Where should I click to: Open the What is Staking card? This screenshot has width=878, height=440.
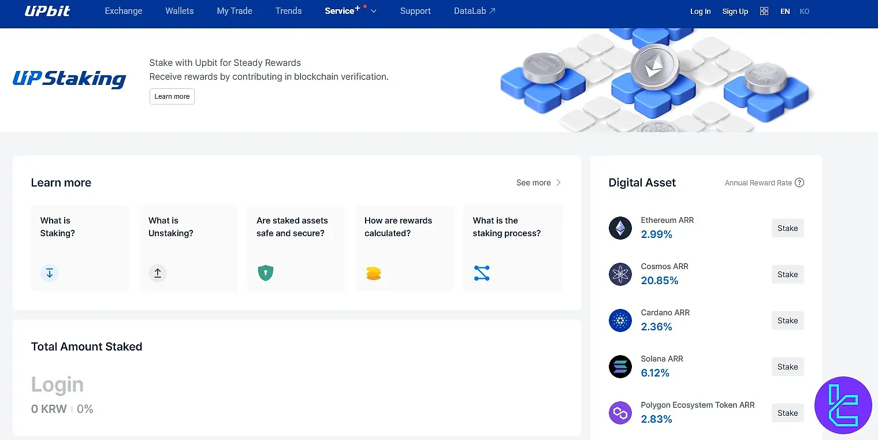coord(80,248)
